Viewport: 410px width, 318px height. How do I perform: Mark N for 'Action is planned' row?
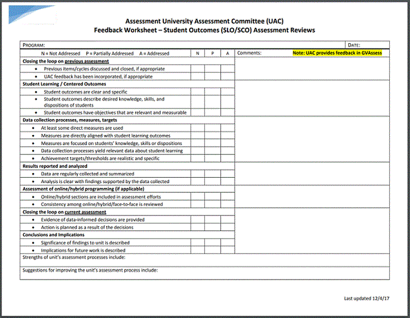pos(198,227)
